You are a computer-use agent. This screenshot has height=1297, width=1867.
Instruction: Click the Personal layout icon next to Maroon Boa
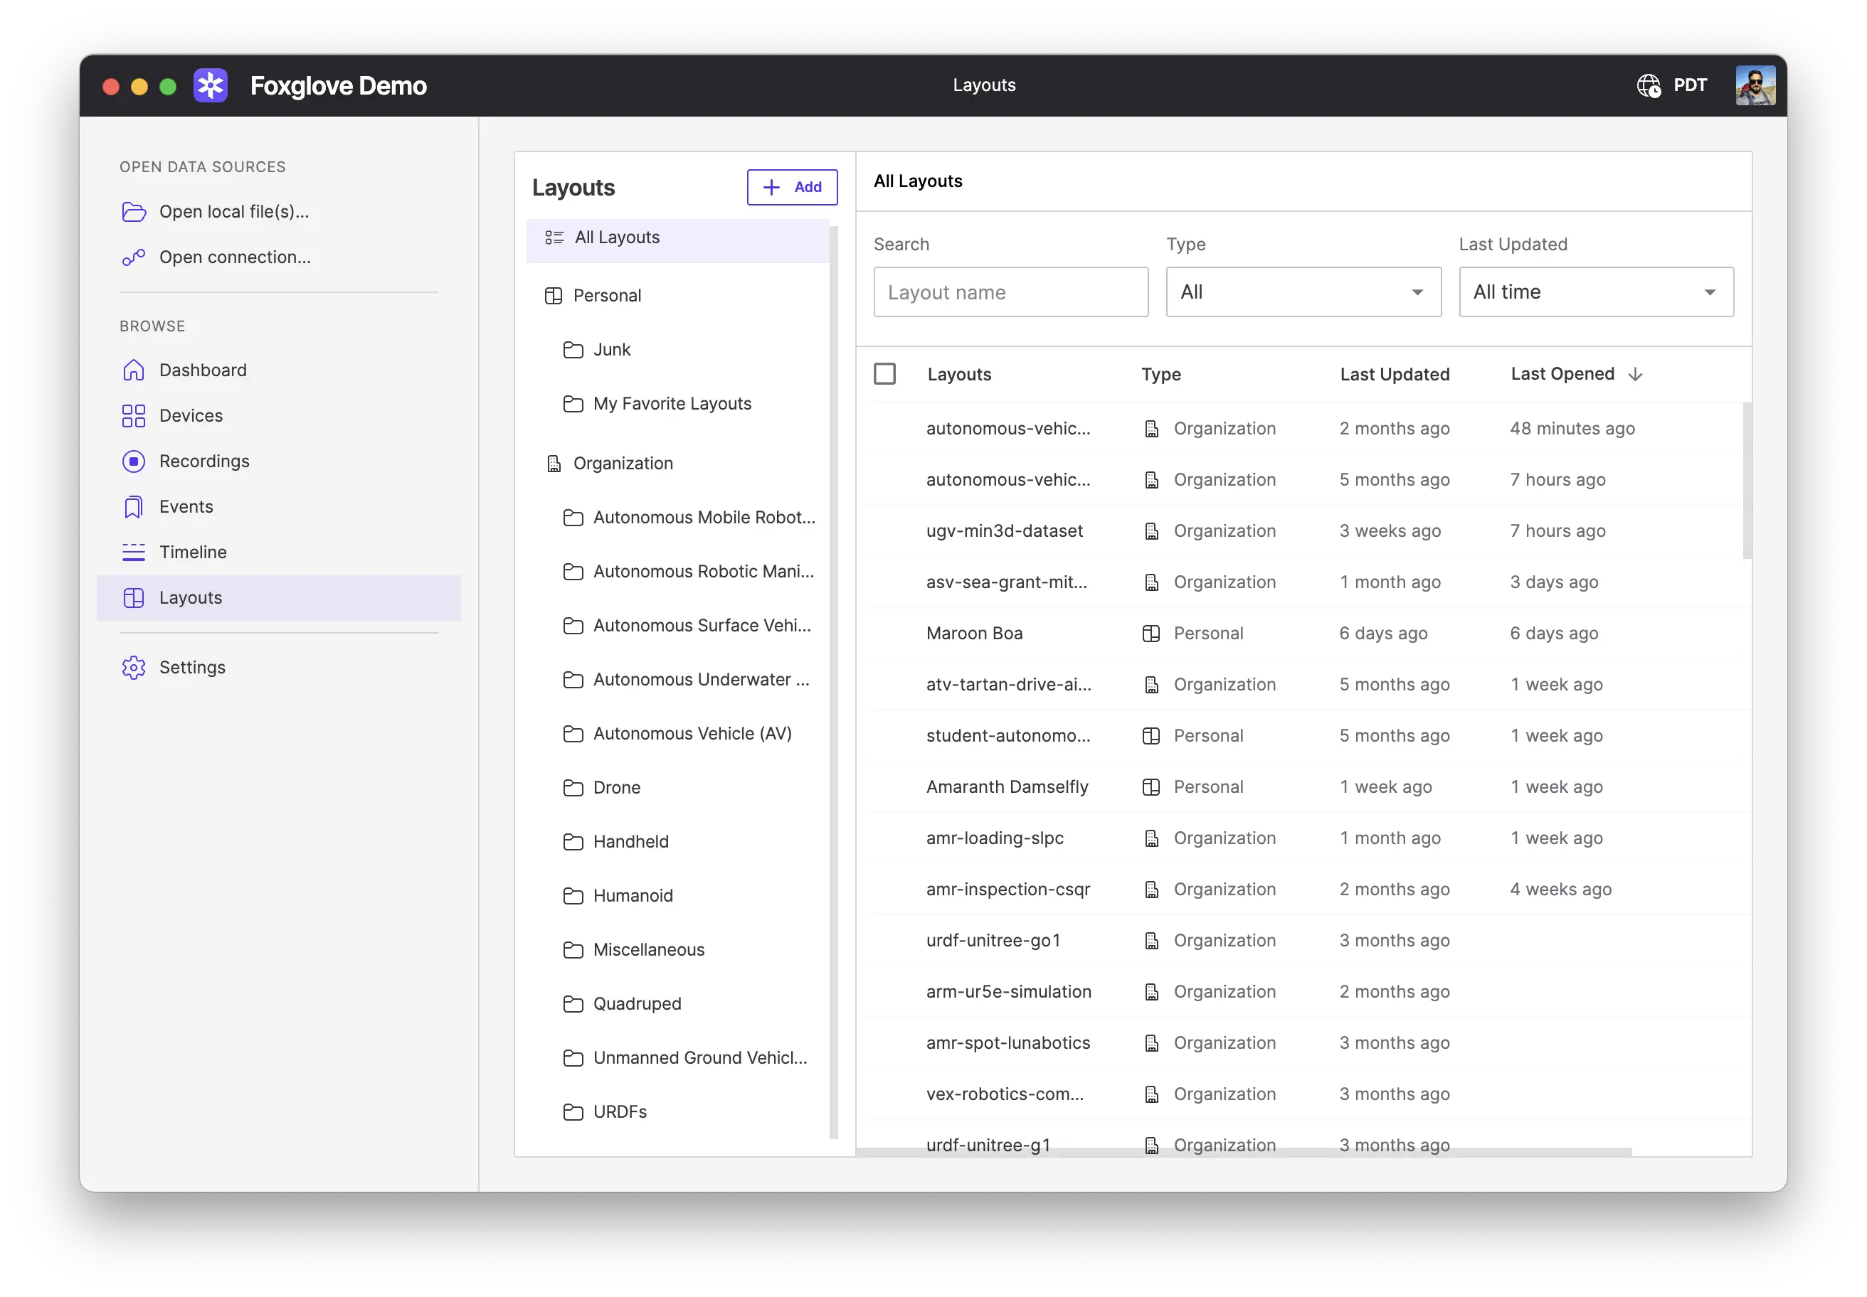tap(1151, 633)
